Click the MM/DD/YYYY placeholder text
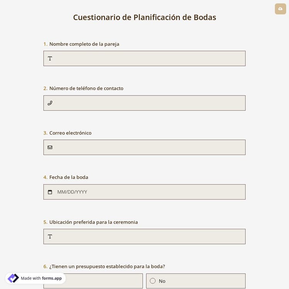289x289 pixels. tap(72, 192)
